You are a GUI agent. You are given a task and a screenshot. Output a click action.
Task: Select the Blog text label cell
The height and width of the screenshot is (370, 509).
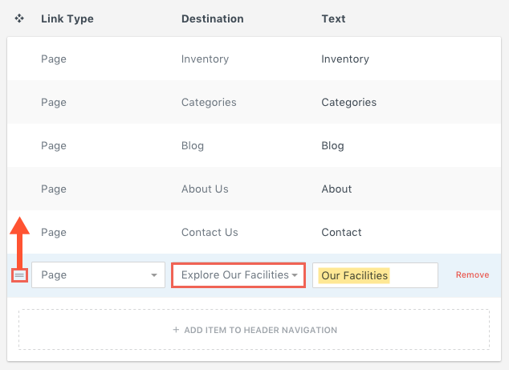click(x=332, y=145)
